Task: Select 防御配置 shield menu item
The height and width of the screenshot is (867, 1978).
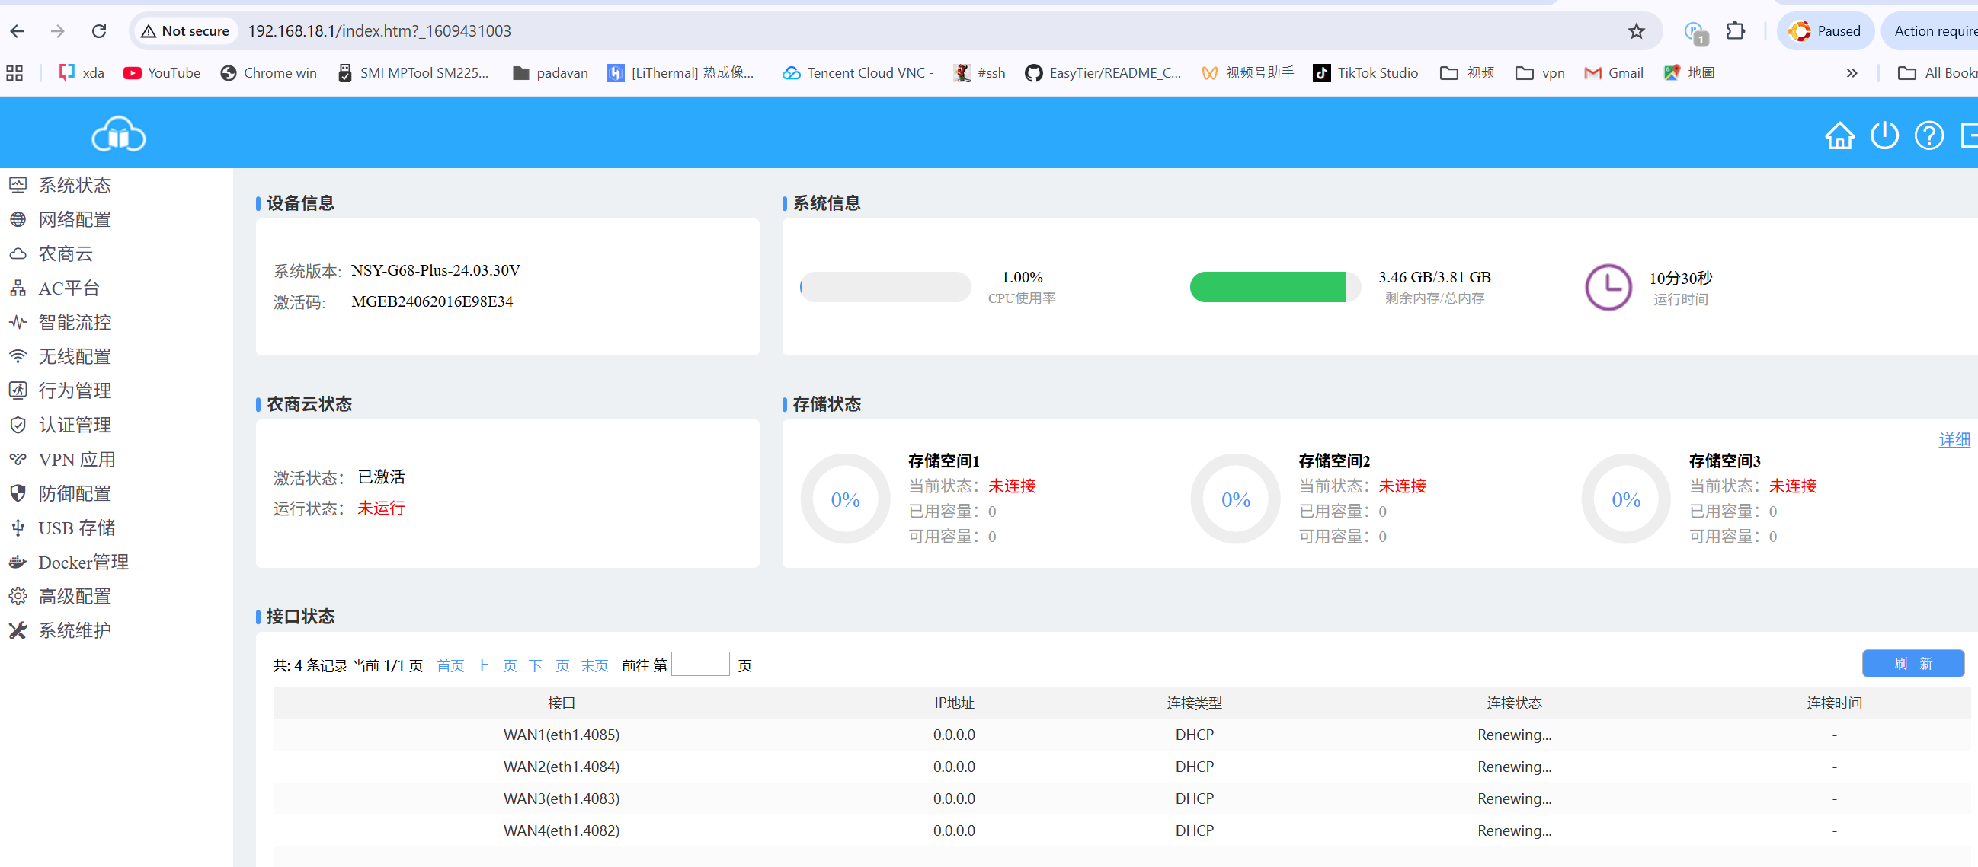Action: pyautogui.click(x=75, y=493)
